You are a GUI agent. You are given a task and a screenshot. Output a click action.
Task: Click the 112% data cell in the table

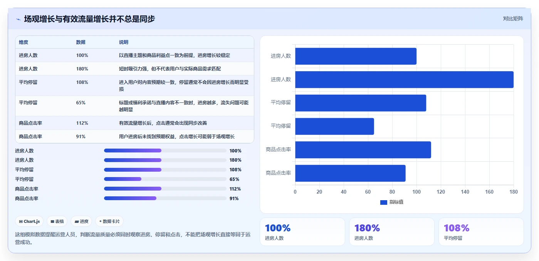click(82, 123)
